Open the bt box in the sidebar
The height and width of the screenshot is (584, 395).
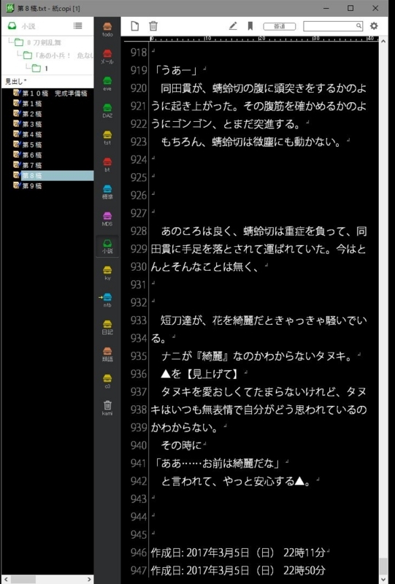click(107, 165)
